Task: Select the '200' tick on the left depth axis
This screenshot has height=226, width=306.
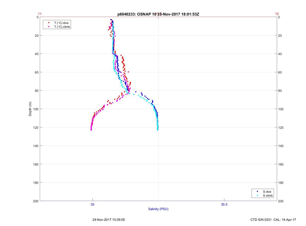Action: [36, 201]
